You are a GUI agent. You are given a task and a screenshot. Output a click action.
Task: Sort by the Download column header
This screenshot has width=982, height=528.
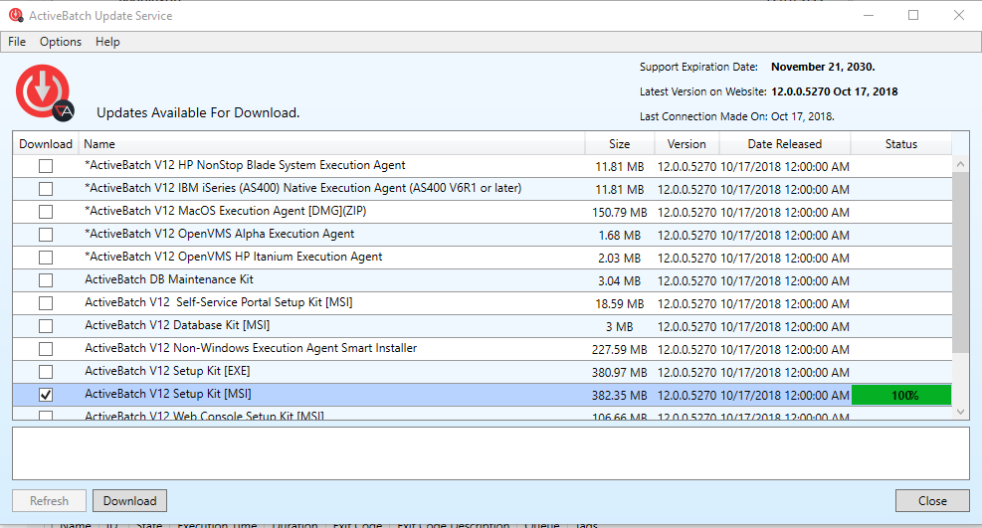click(46, 144)
